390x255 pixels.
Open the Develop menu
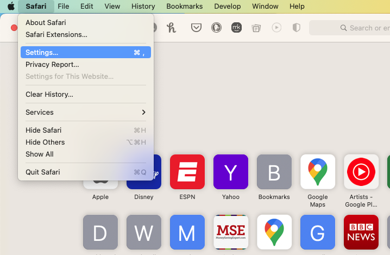pos(228,6)
